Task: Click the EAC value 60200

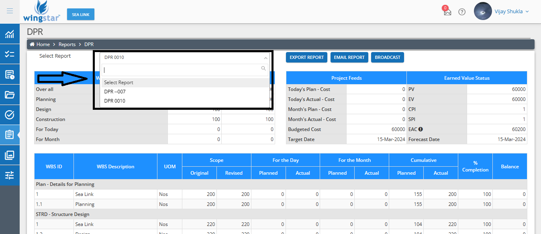Action: tap(519, 129)
